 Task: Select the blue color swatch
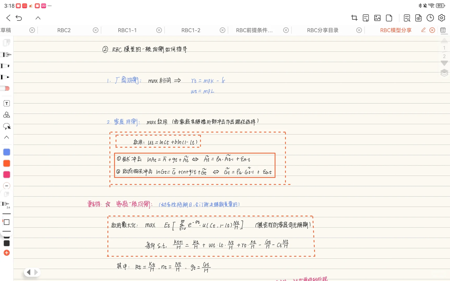point(7,152)
